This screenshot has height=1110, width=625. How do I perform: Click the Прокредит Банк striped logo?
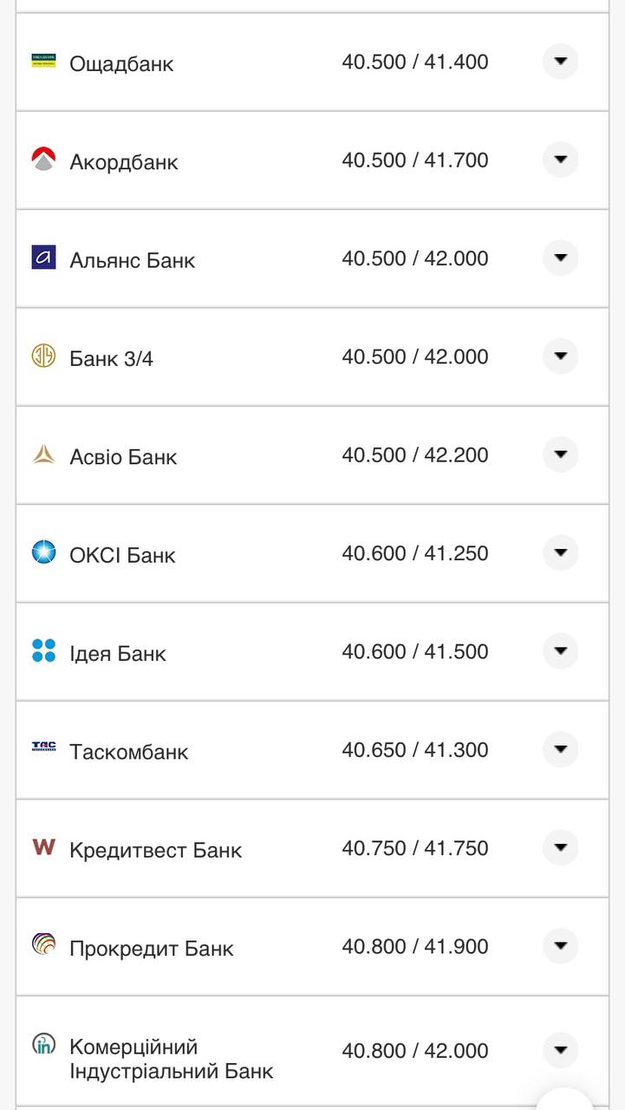click(43, 944)
